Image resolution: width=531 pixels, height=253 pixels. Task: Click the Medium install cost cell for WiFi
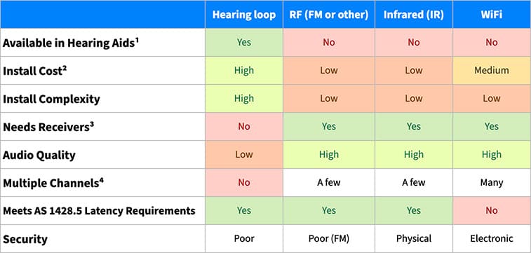point(492,70)
